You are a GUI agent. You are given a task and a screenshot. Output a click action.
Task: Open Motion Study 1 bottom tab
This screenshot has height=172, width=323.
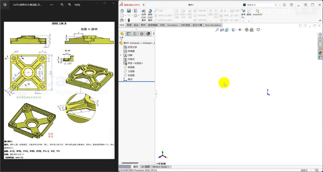(160, 167)
